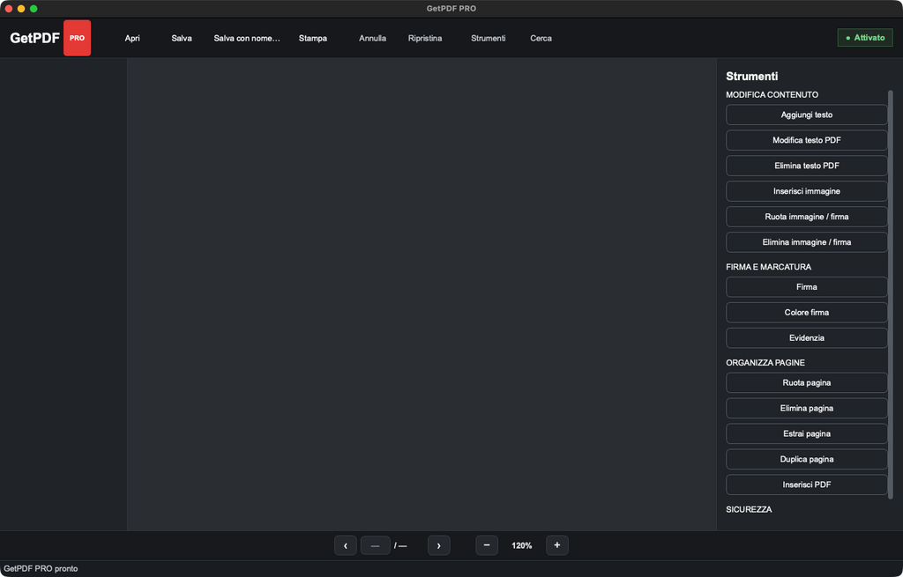Click Salva in the toolbar
Viewport: 903px width, 577px height.
click(182, 38)
